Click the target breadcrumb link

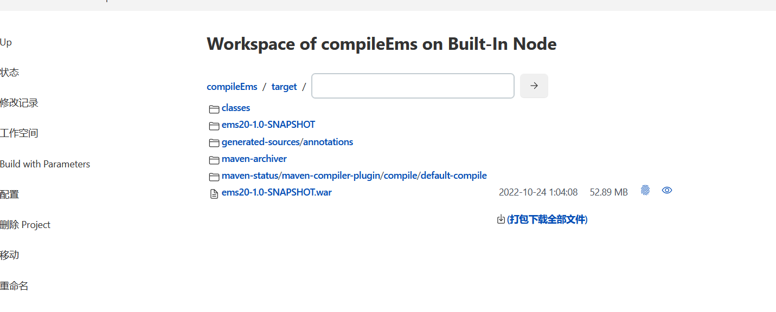click(x=284, y=87)
